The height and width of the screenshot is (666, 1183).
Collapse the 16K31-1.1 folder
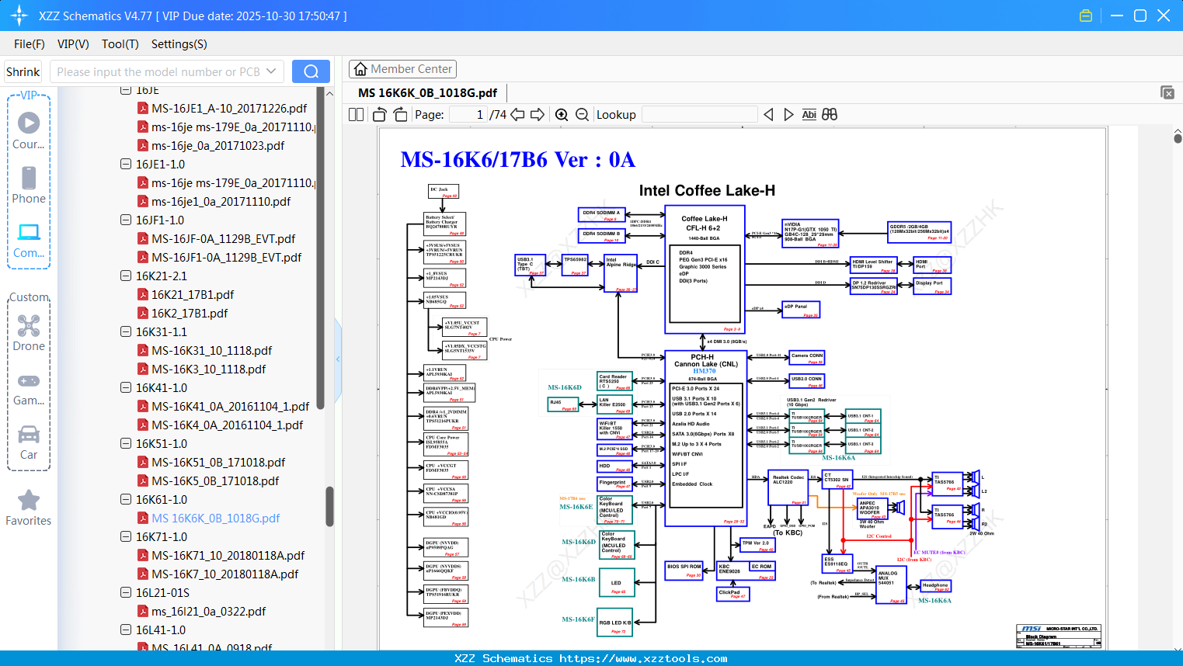pos(126,332)
